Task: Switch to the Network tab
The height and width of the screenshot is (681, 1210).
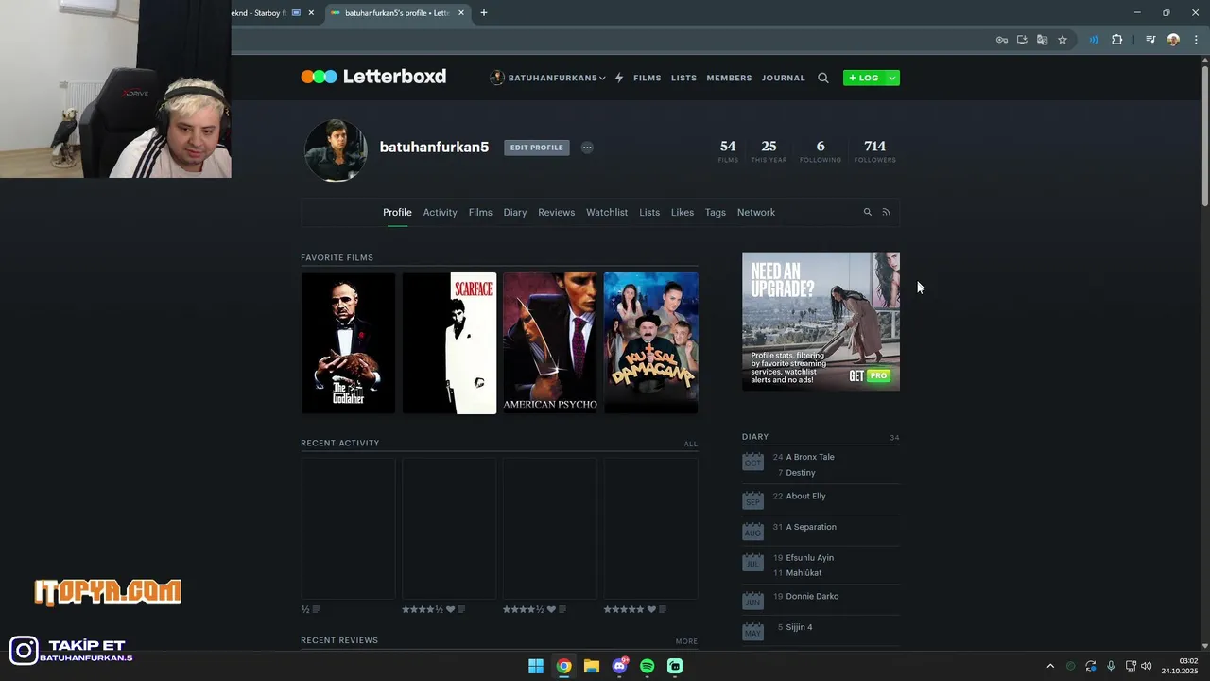Action: 756,212
